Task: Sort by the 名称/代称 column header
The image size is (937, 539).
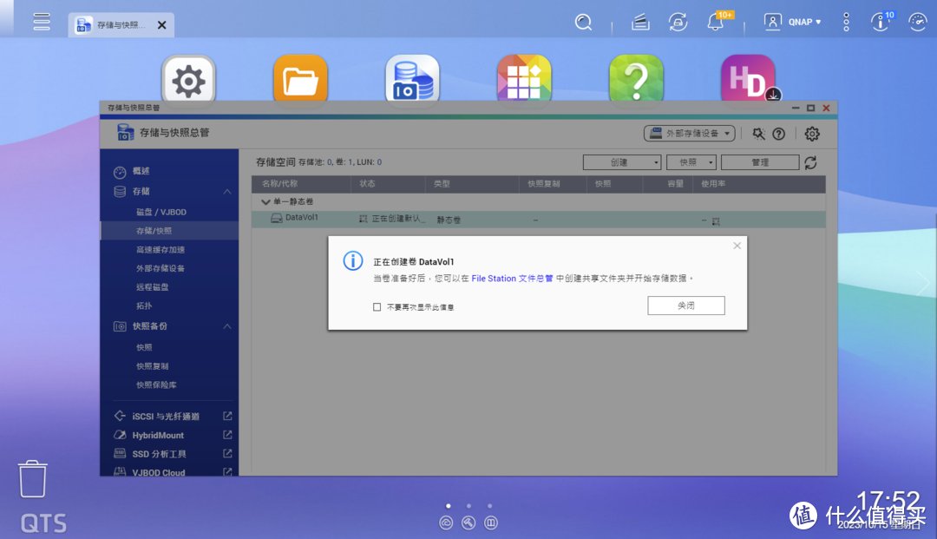Action: pyautogui.click(x=279, y=184)
